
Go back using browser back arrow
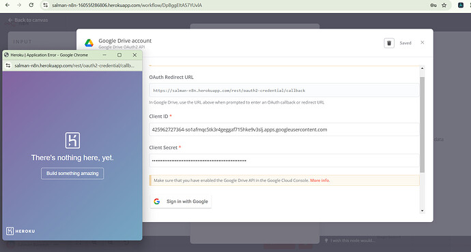8,5
